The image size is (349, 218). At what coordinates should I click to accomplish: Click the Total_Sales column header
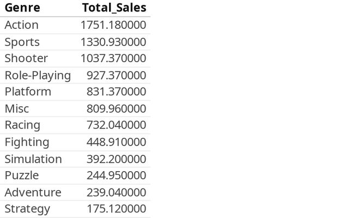click(x=114, y=8)
